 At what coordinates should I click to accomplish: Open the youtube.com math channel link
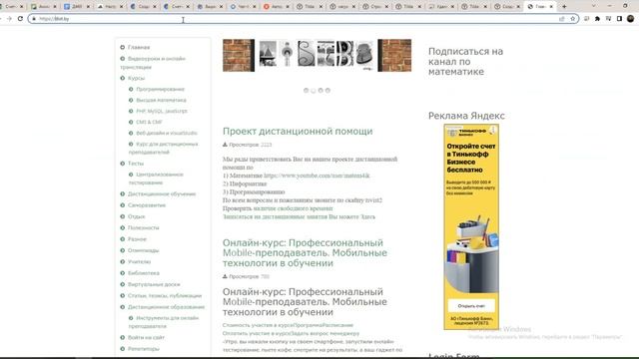click(x=318, y=176)
